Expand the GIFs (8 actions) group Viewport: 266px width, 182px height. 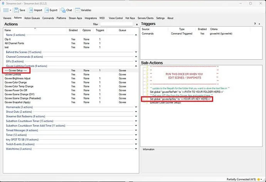136,61
